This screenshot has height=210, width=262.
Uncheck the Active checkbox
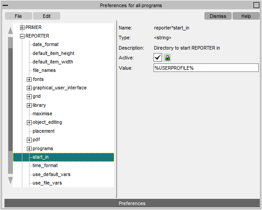[x=158, y=58]
